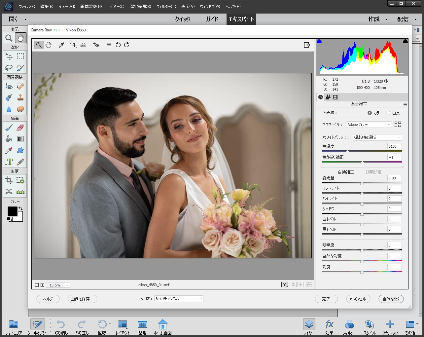Select the Horizontal Type tool
Image resolution: width=424 pixels, height=337 pixels.
tap(9, 162)
